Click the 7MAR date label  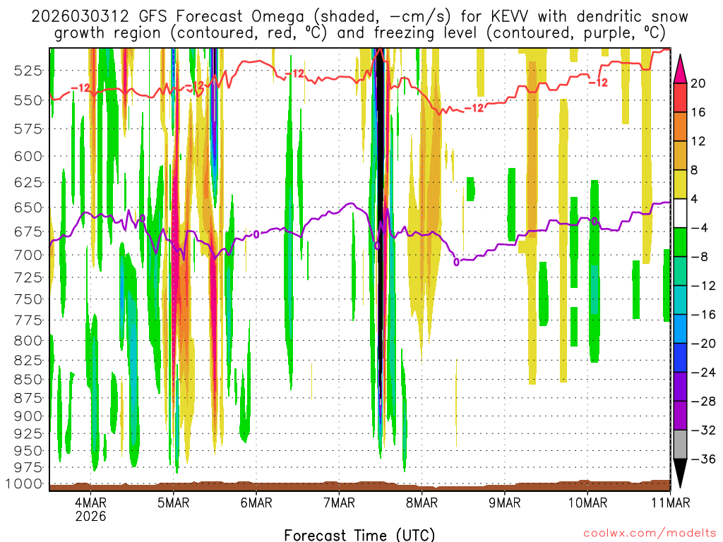[x=340, y=502]
